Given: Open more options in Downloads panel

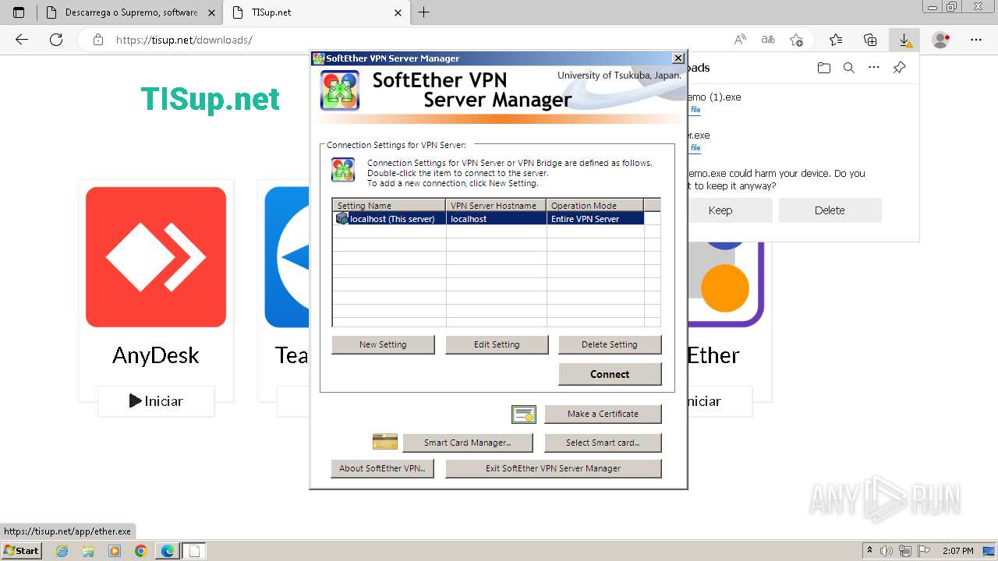Looking at the screenshot, I should point(874,68).
